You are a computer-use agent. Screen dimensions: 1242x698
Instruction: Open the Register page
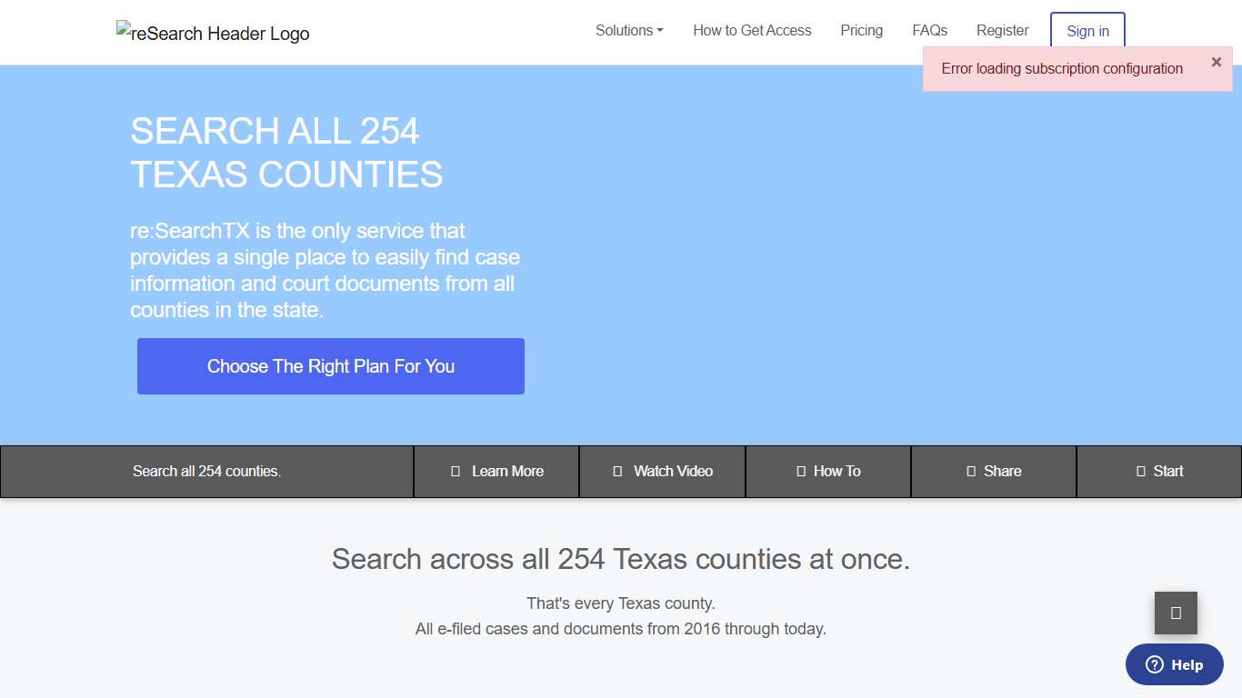pos(1002,30)
